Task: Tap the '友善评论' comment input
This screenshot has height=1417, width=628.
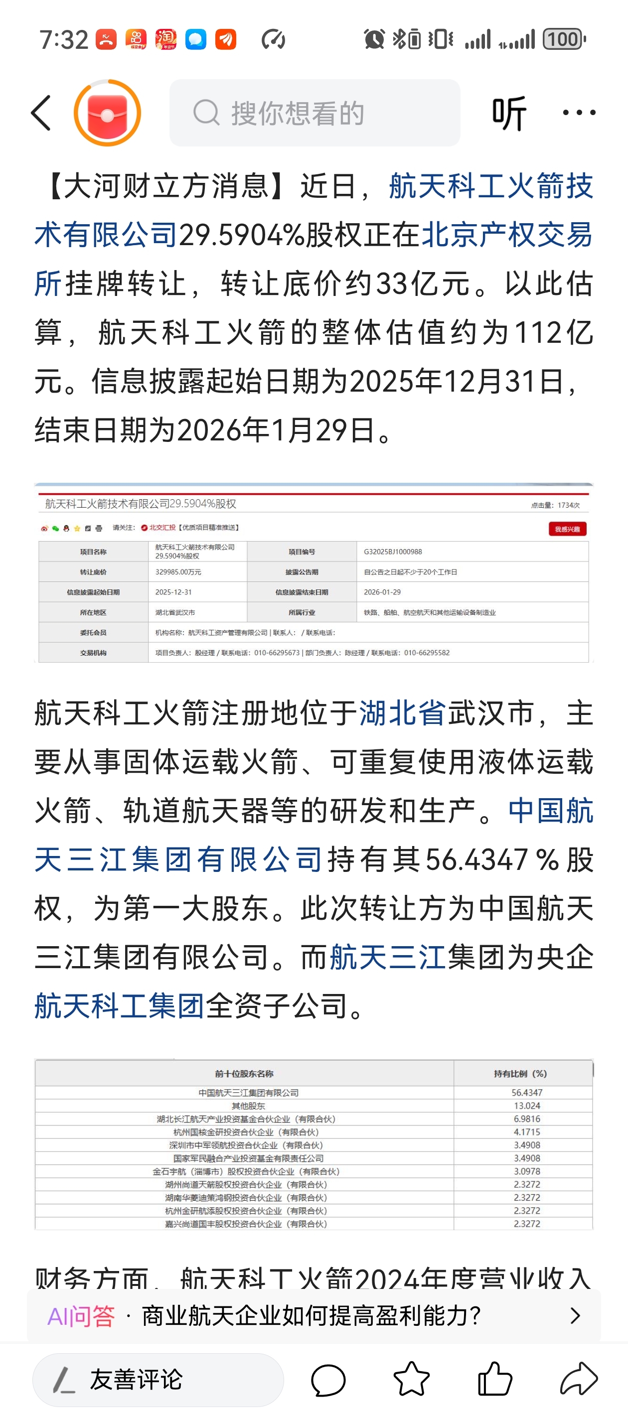Action: pos(158,1380)
